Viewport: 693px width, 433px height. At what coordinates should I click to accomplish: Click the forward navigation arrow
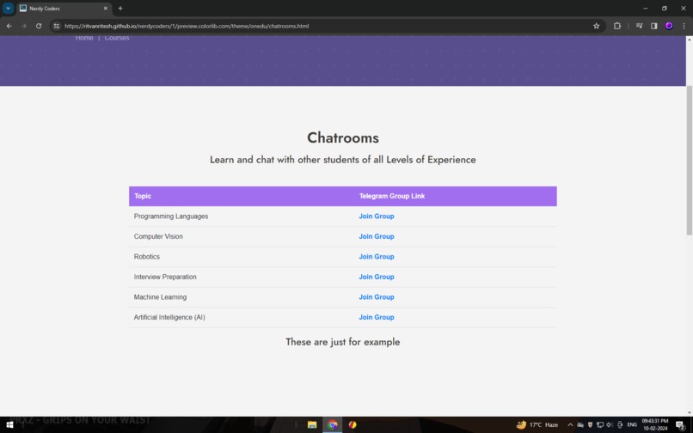pos(24,26)
